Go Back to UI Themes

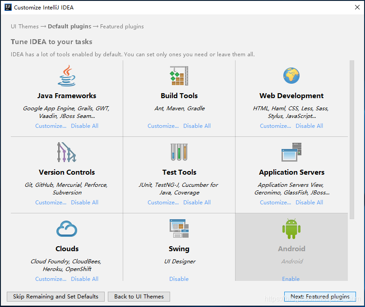[x=139, y=297]
